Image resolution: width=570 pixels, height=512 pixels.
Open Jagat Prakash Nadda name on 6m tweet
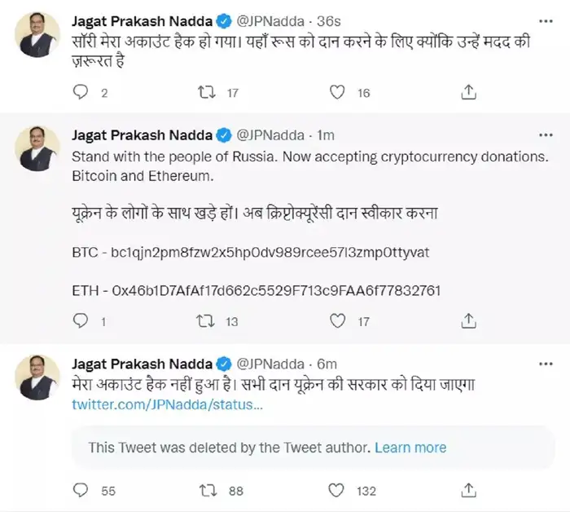pyautogui.click(x=142, y=364)
